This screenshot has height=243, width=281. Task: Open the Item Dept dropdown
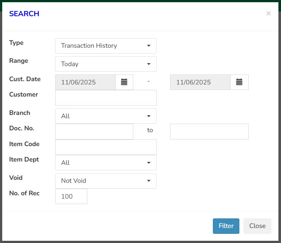point(106,163)
